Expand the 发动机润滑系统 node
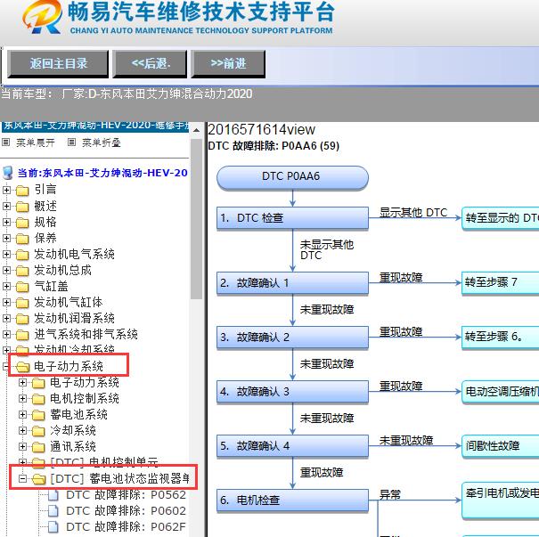This screenshot has width=539, height=537. [6, 318]
